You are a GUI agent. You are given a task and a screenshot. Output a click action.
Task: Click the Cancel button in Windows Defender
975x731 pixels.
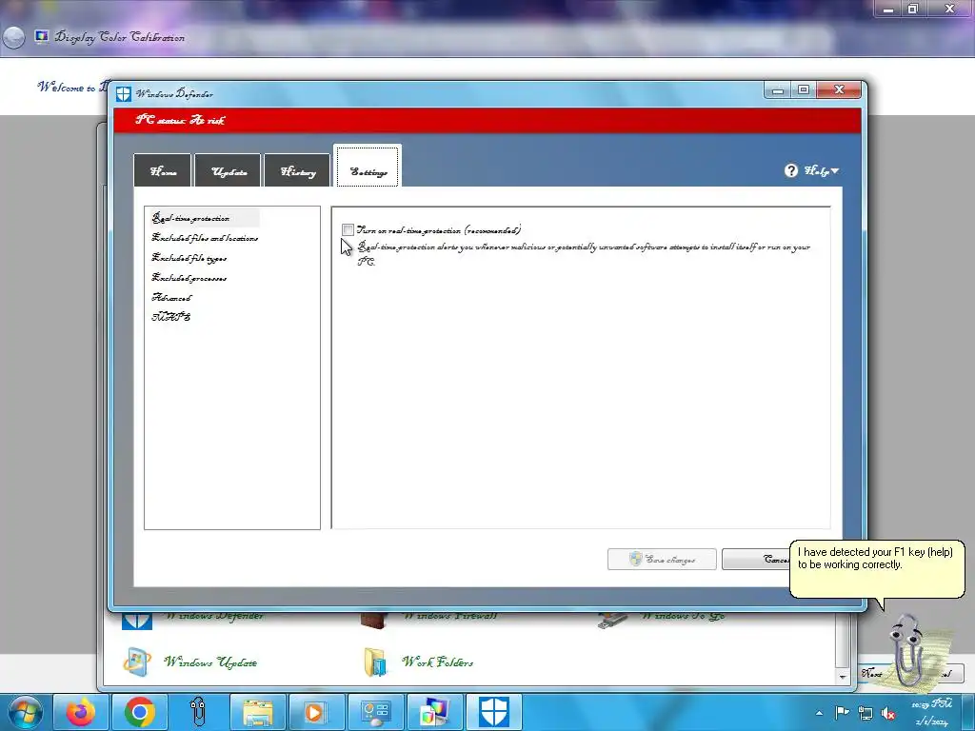[x=755, y=560]
